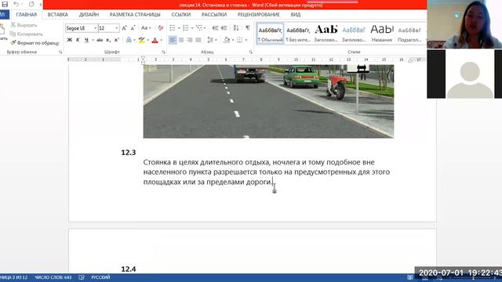This screenshot has width=502, height=282.
Task: Switch to the ВСТАВКА tab
Action: pos(58,15)
